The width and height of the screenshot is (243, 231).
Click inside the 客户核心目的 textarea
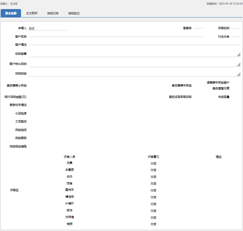coord(135,64)
